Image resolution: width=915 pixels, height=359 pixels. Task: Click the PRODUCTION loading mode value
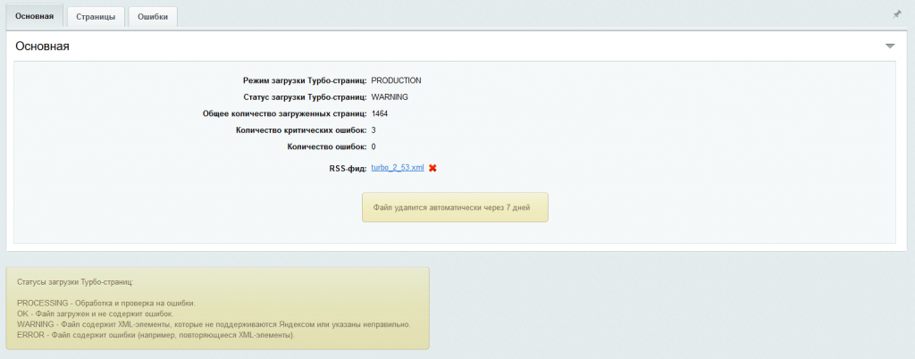(x=396, y=80)
